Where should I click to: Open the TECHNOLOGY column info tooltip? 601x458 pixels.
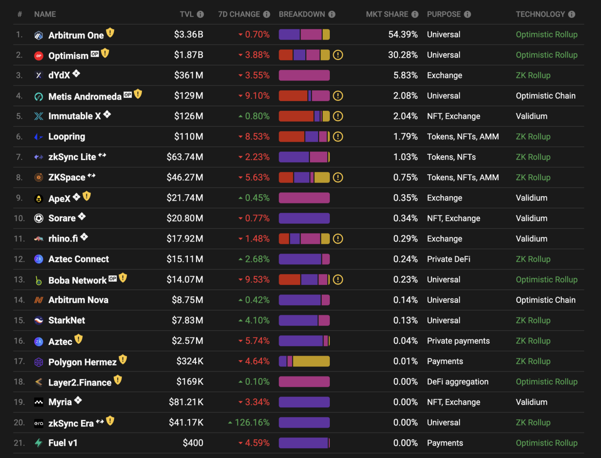572,14
